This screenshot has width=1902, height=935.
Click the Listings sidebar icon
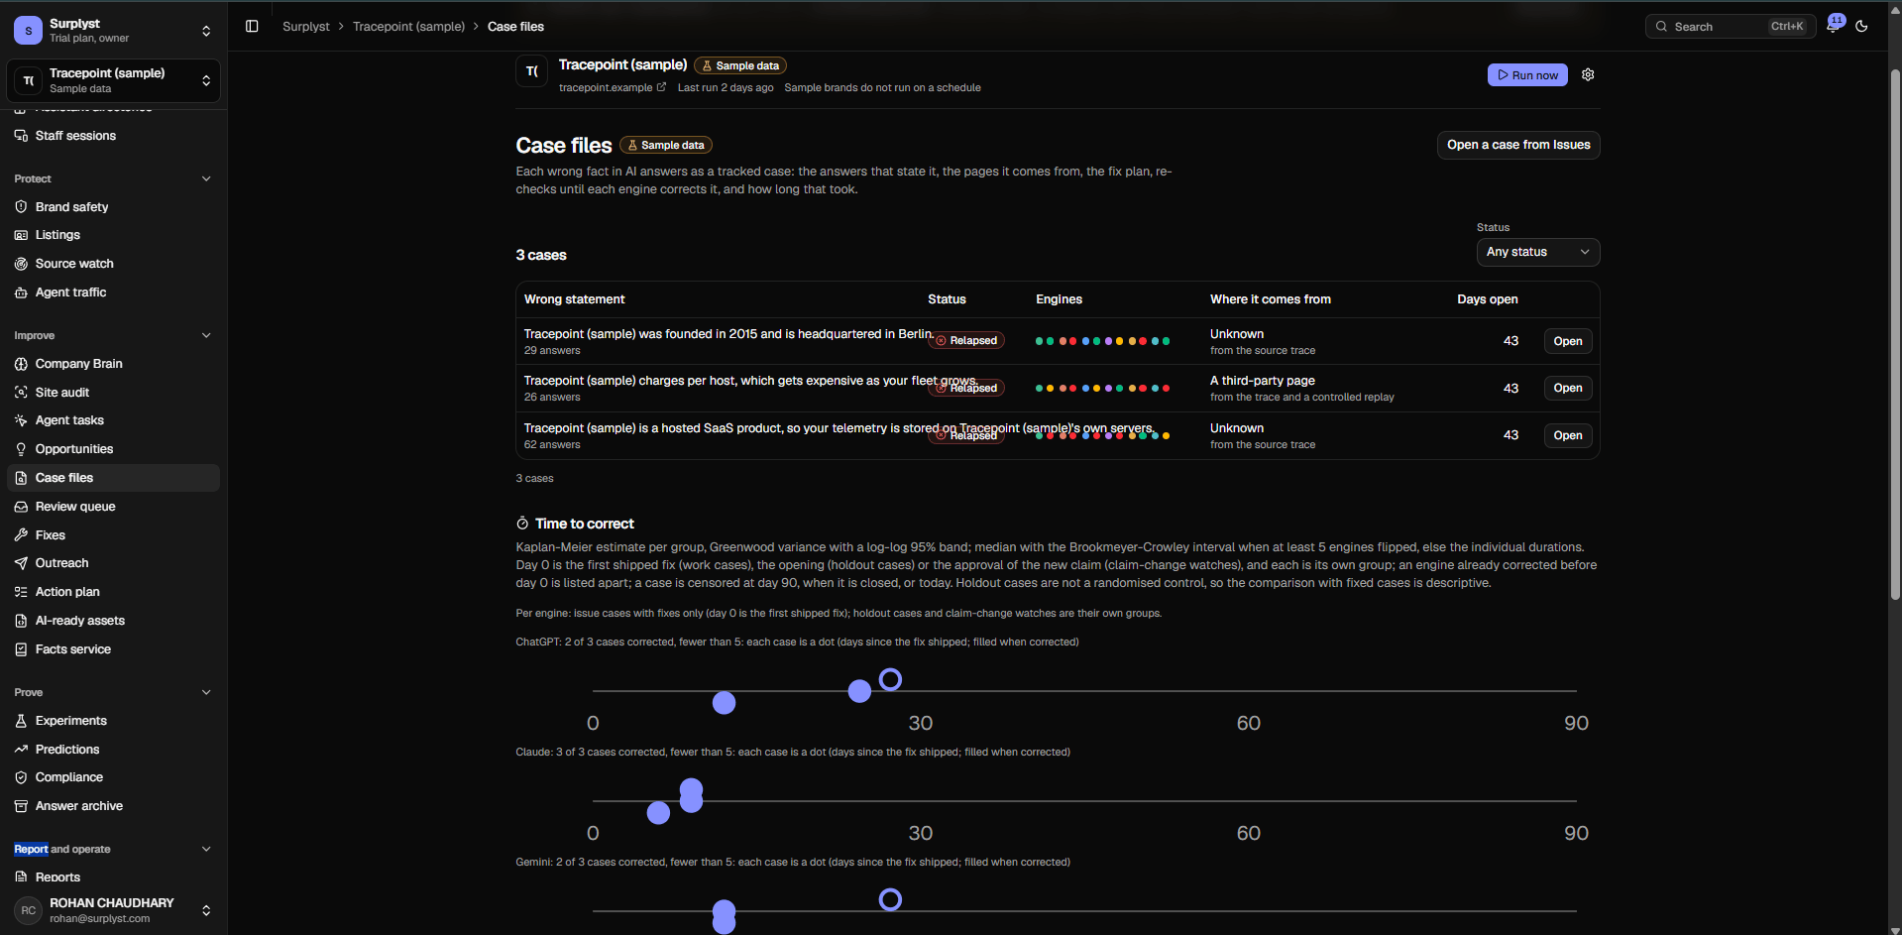21,235
